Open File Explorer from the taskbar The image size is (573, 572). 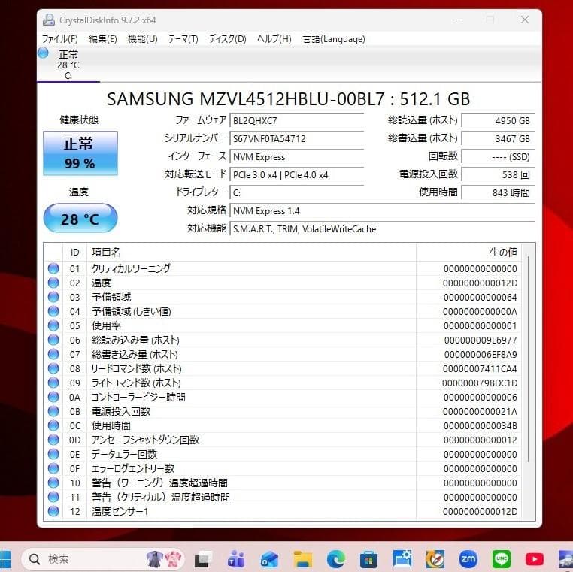pyautogui.click(x=302, y=559)
